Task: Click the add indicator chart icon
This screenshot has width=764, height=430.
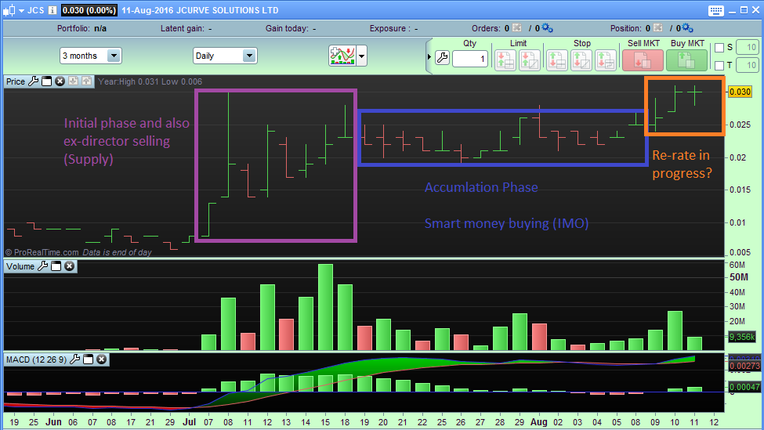Action: [342, 56]
